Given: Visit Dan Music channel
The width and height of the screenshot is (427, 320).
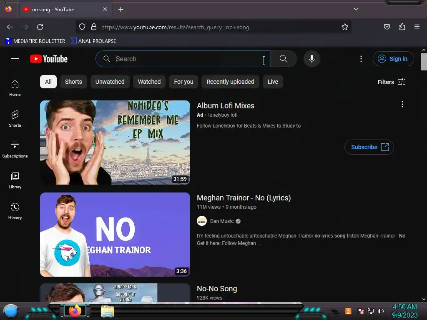Looking at the screenshot, I should 222,221.
